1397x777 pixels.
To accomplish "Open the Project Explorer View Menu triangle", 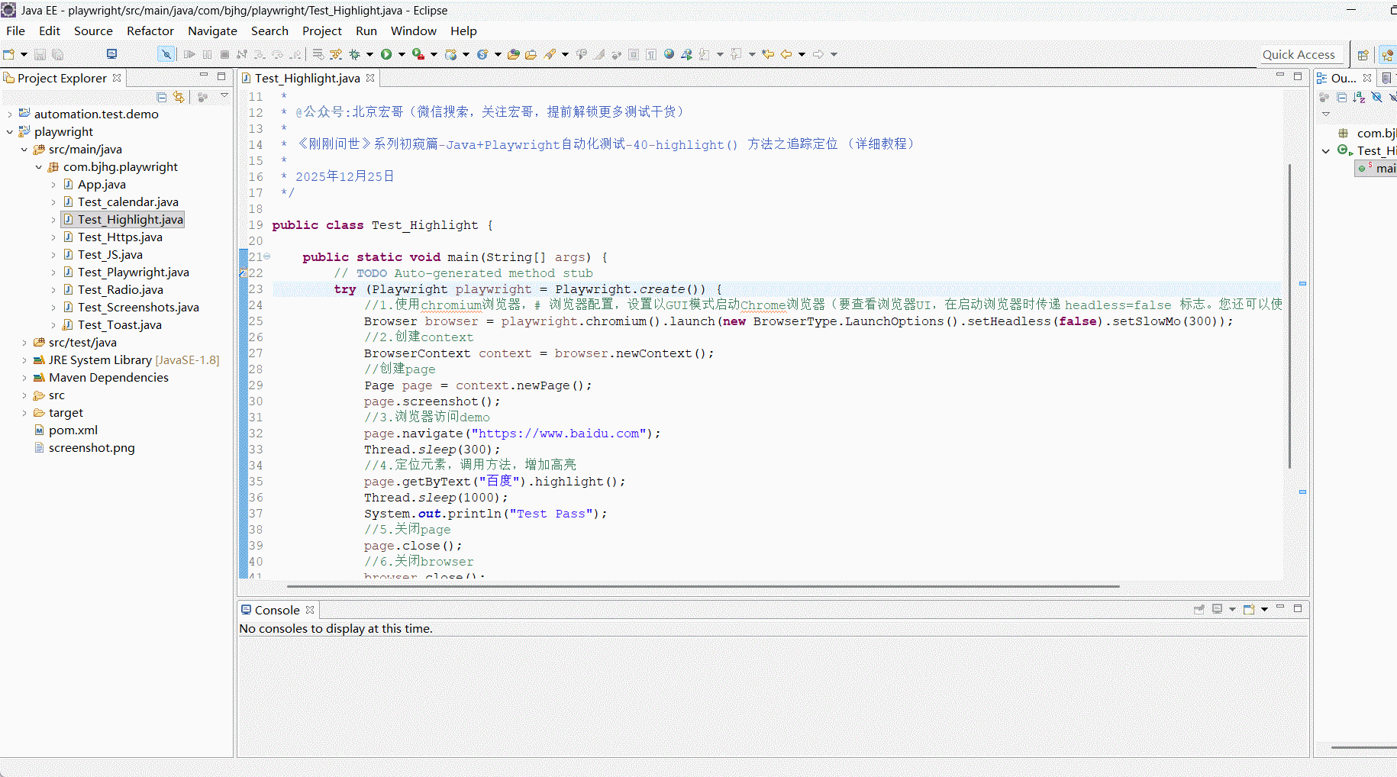I will pyautogui.click(x=224, y=95).
